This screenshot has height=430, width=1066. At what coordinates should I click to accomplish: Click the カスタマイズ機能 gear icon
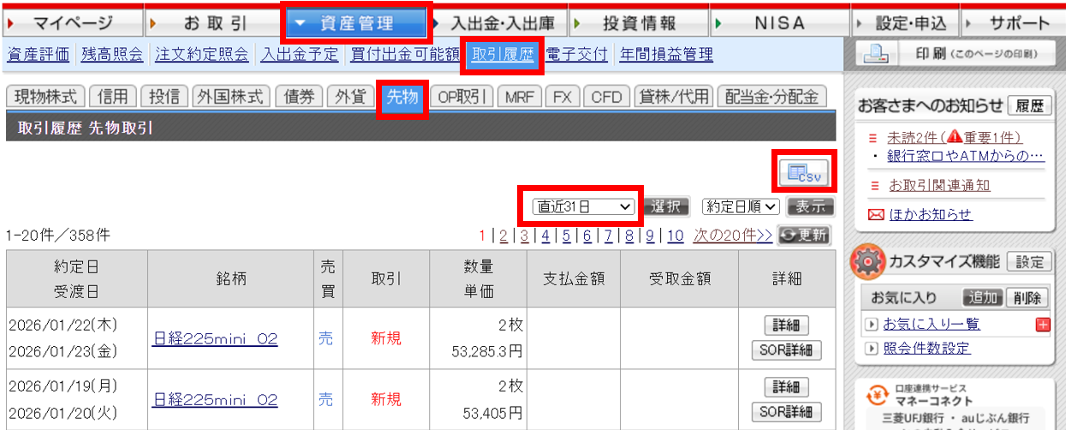[x=867, y=261]
